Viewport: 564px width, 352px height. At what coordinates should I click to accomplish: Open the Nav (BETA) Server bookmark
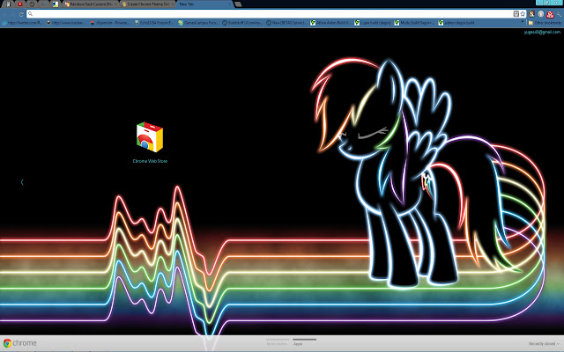click(x=286, y=23)
